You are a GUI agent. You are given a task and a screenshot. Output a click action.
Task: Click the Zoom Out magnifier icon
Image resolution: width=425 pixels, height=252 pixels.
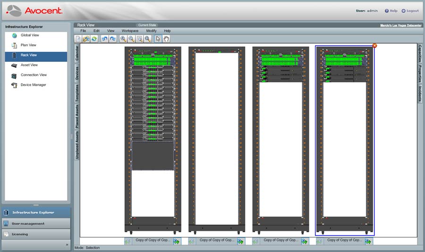click(x=131, y=39)
